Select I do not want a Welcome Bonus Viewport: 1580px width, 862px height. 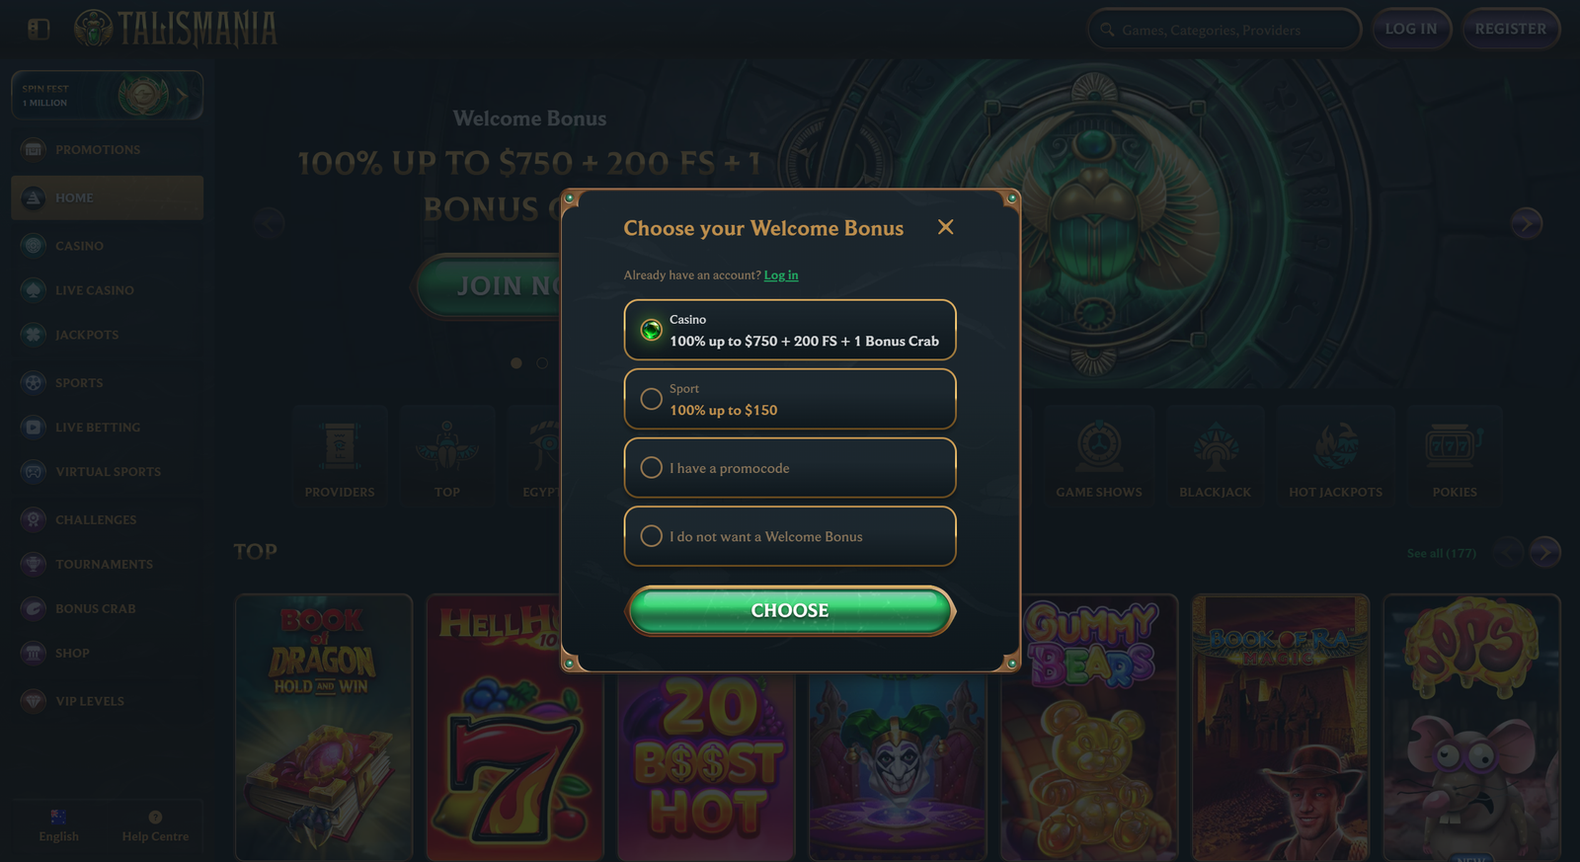coord(790,536)
